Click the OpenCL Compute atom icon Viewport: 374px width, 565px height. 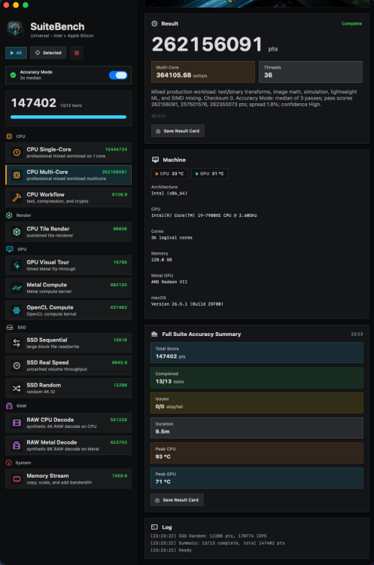click(x=17, y=310)
